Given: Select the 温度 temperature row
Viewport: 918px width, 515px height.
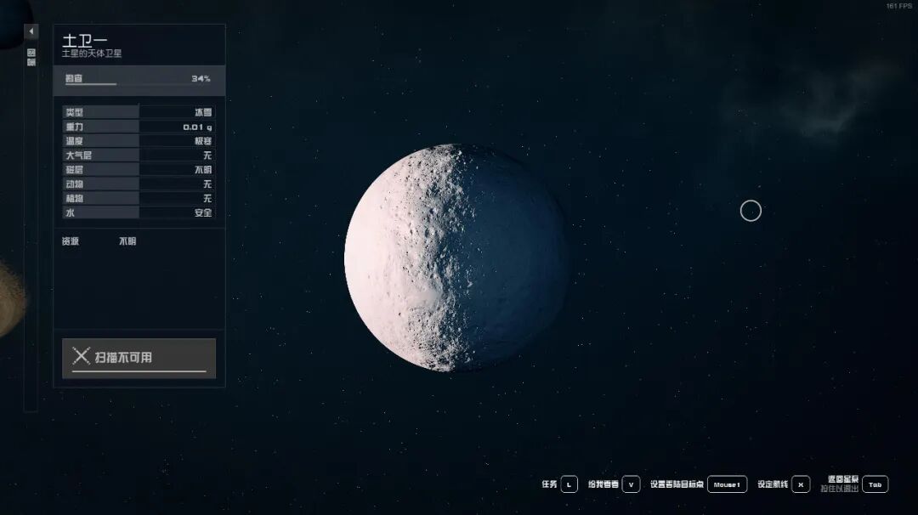Looking at the screenshot, I should (139, 141).
